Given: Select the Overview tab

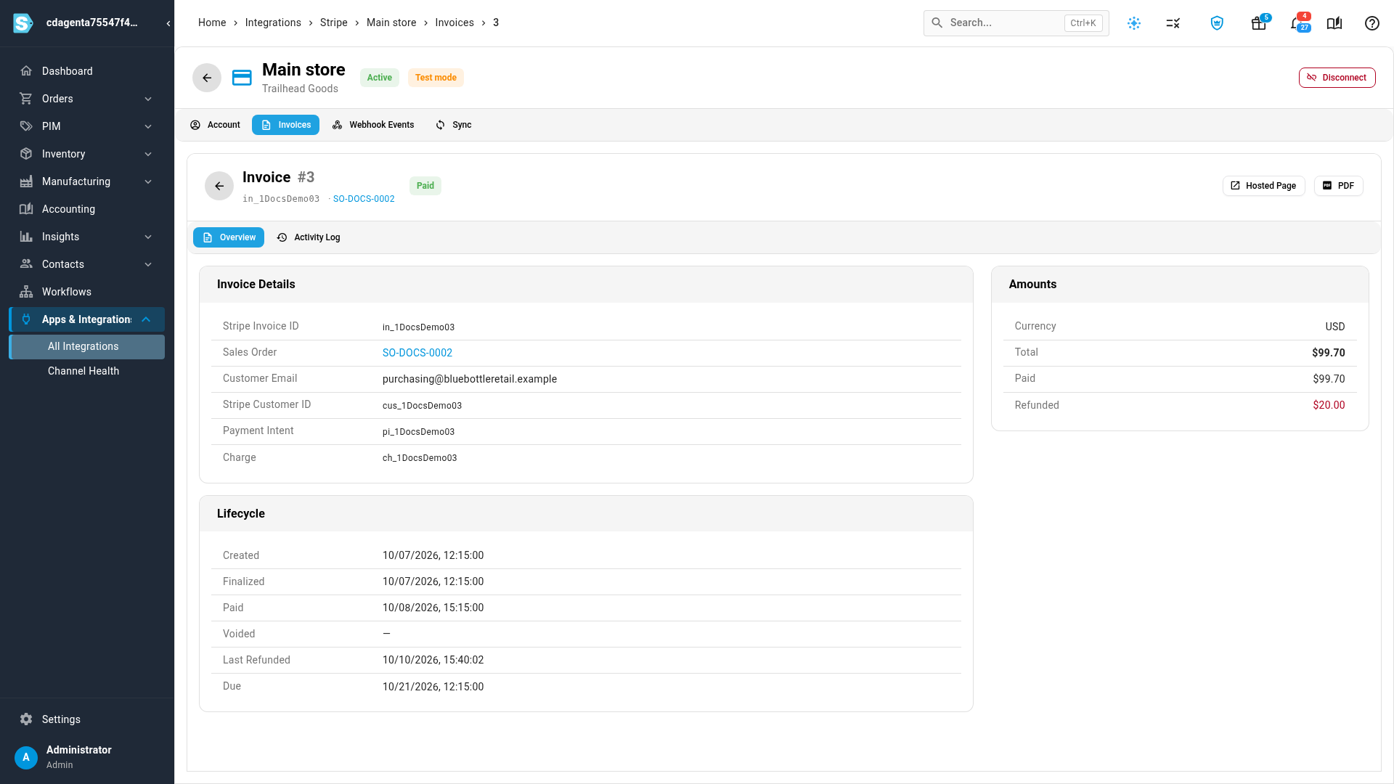Looking at the screenshot, I should coord(229,237).
